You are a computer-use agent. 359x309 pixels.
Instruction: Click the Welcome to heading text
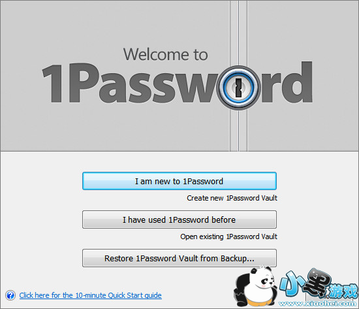tap(166, 55)
